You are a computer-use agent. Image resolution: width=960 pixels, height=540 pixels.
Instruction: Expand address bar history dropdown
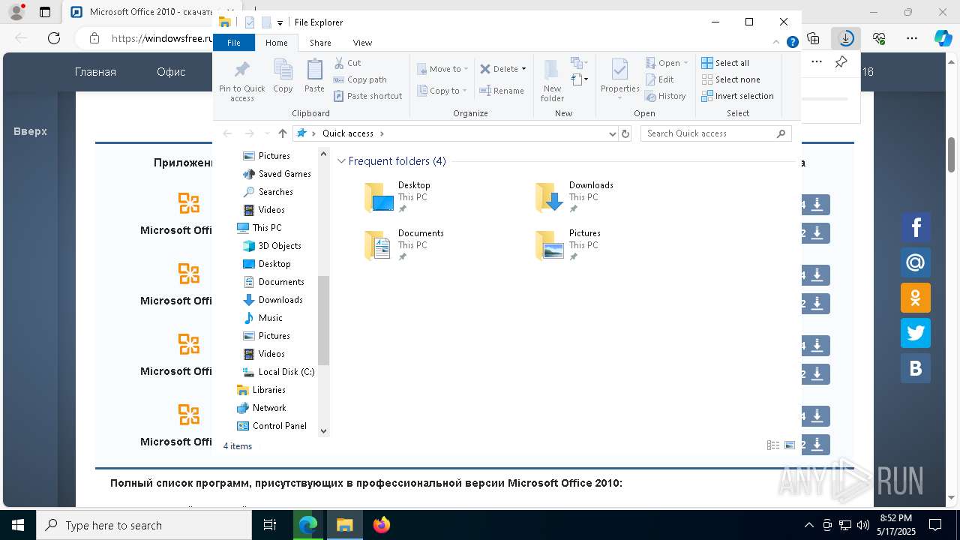pos(612,133)
